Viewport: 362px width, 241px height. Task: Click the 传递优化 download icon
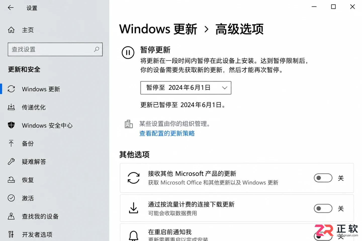pos(11,107)
